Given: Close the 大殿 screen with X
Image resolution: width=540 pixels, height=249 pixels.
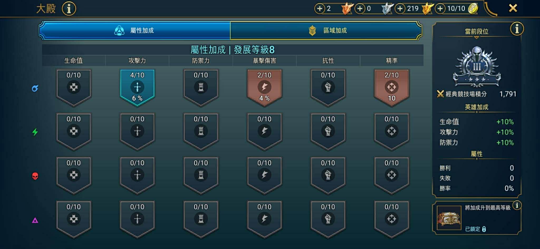Looking at the screenshot, I should click(x=513, y=8).
